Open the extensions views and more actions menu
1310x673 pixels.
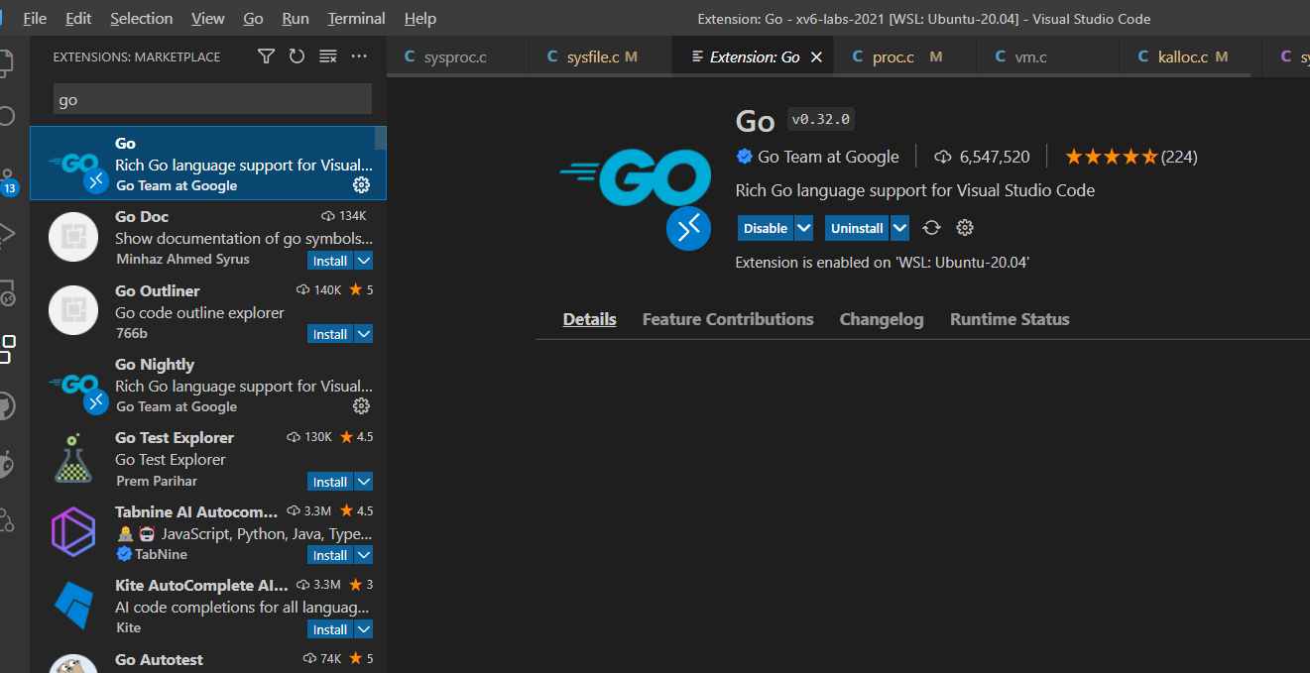359,56
